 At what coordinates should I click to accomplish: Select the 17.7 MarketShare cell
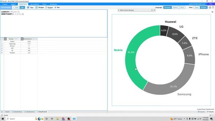click(29, 44)
